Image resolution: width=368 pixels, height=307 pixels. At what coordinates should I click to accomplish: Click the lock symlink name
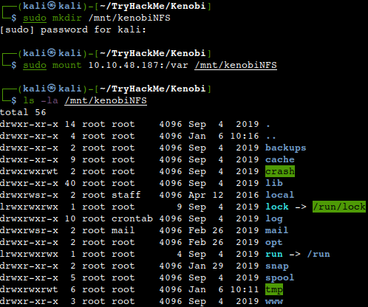(277, 207)
